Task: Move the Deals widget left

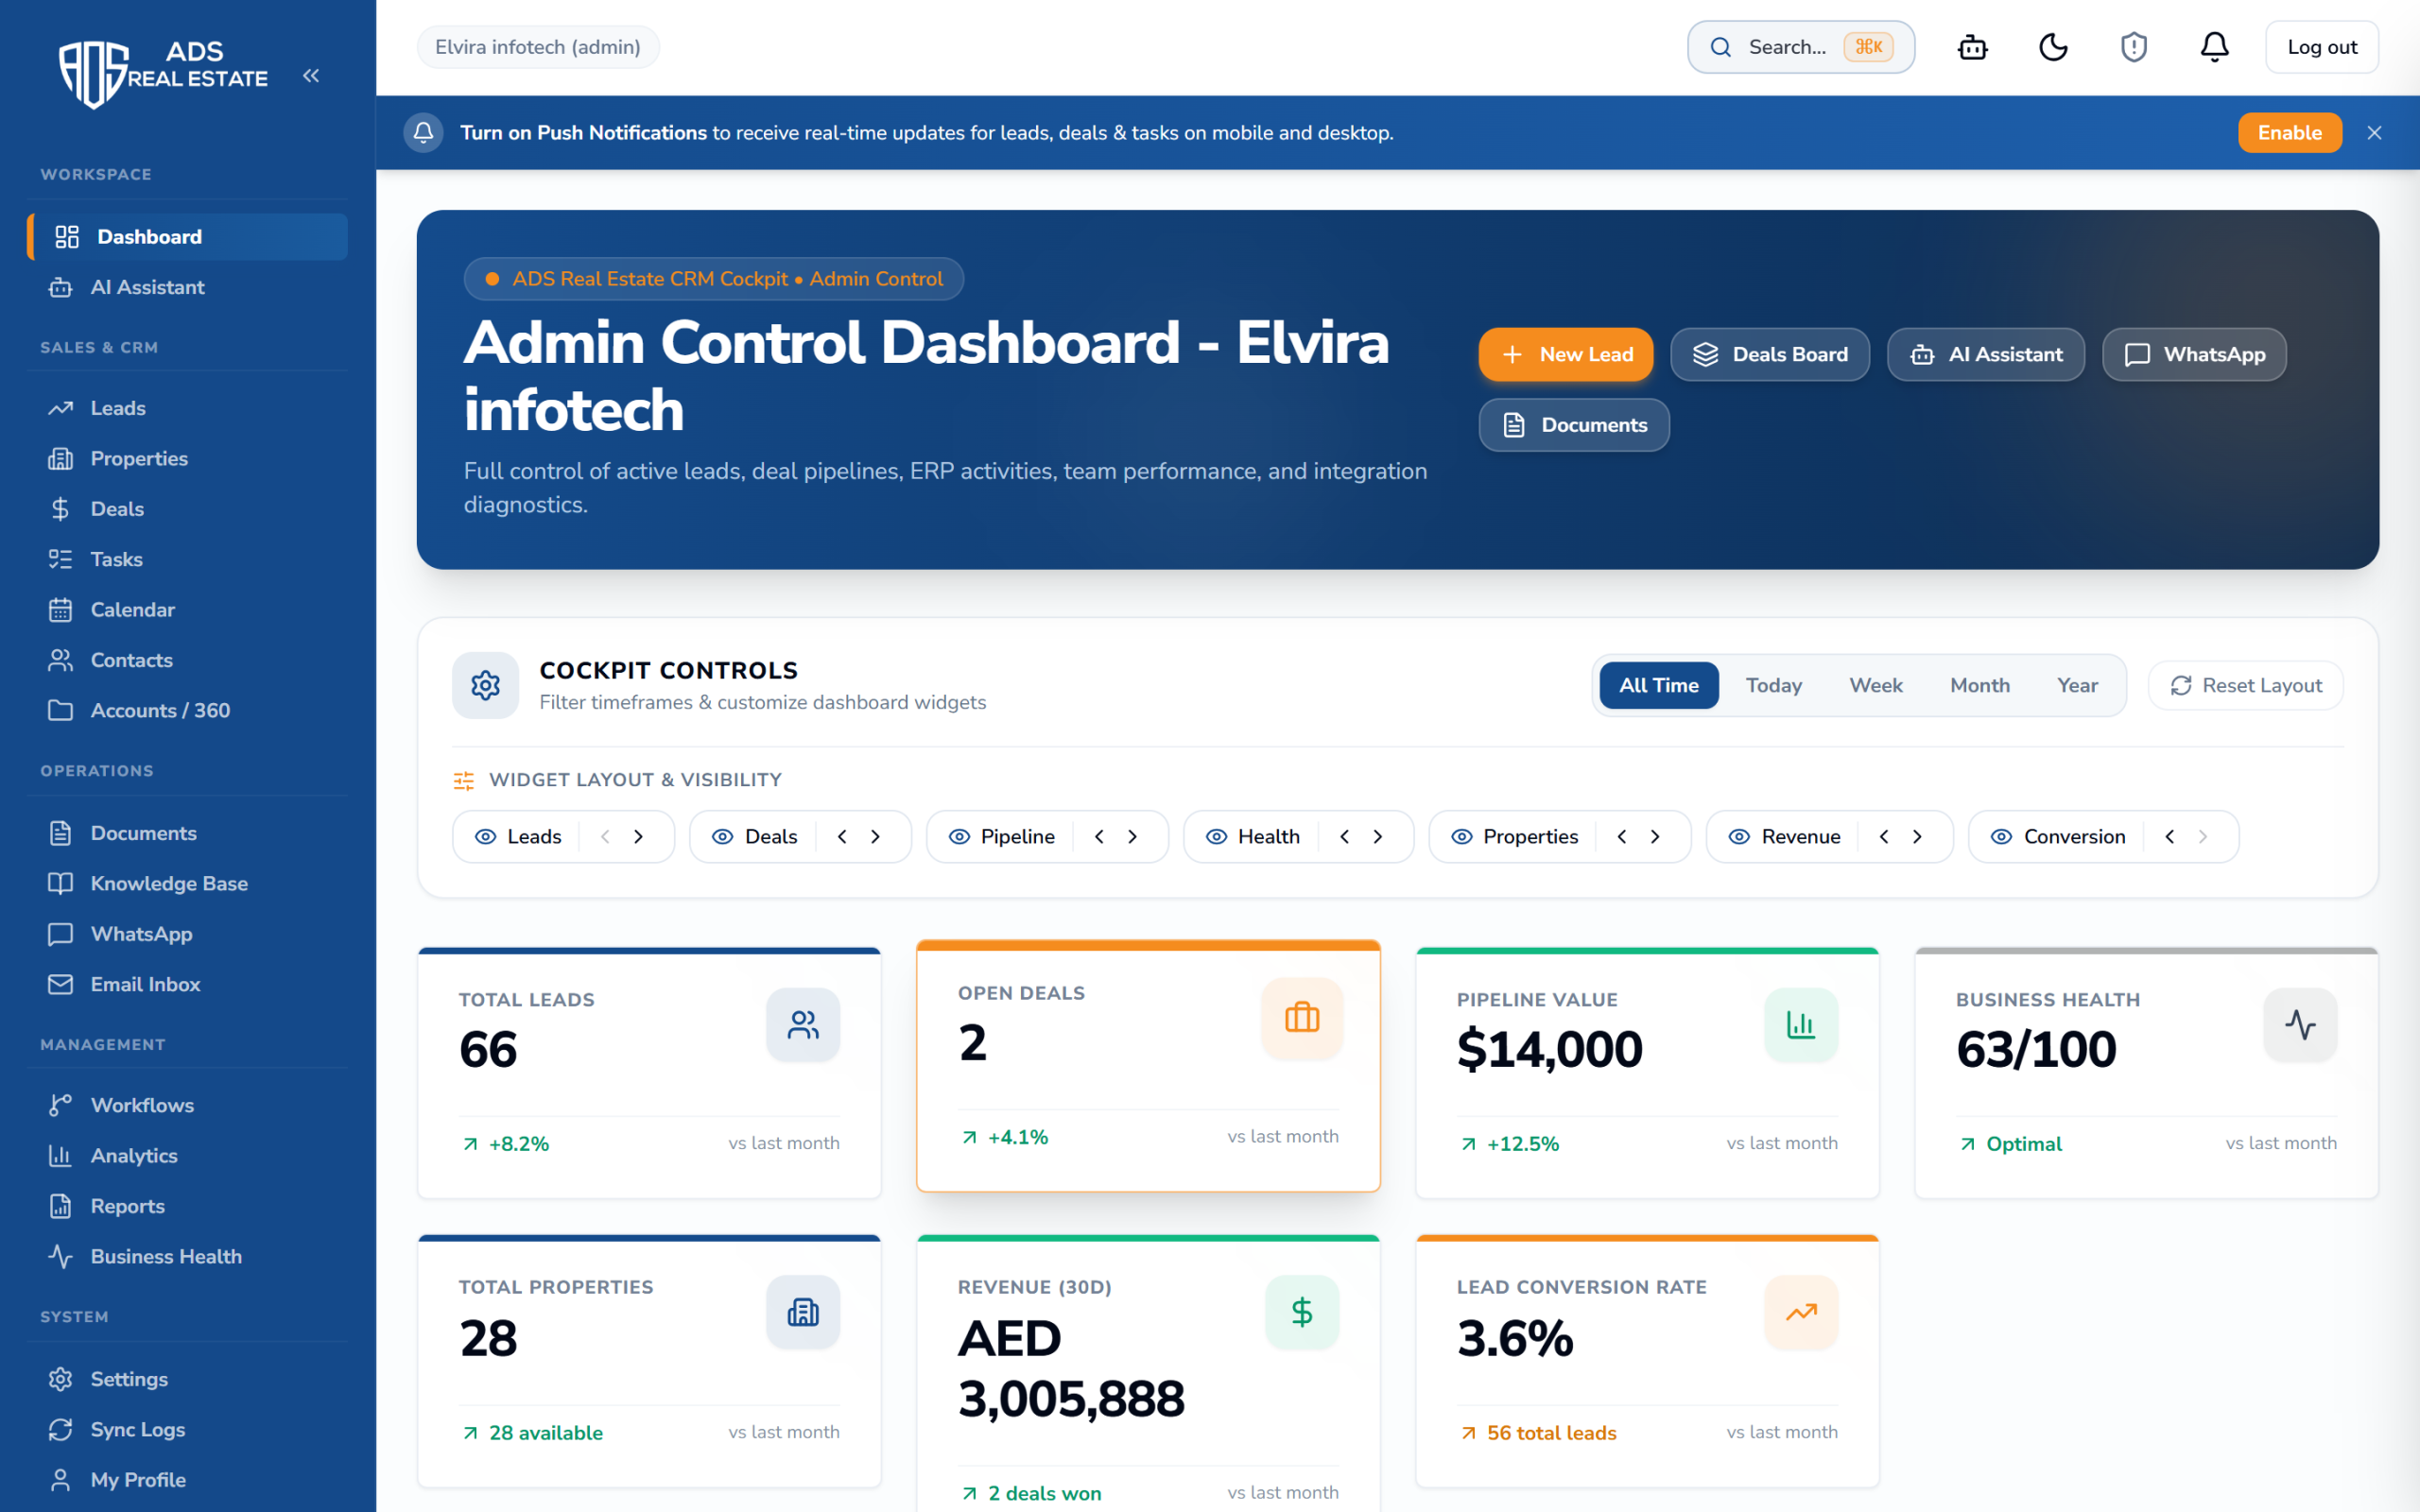Action: pos(842,837)
